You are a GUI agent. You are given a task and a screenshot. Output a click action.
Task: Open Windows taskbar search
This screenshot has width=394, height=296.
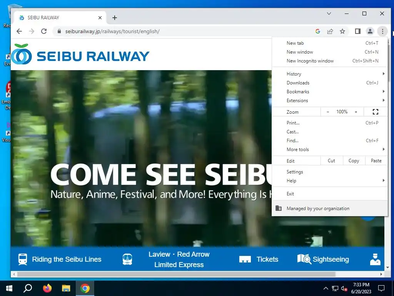[x=28, y=288]
